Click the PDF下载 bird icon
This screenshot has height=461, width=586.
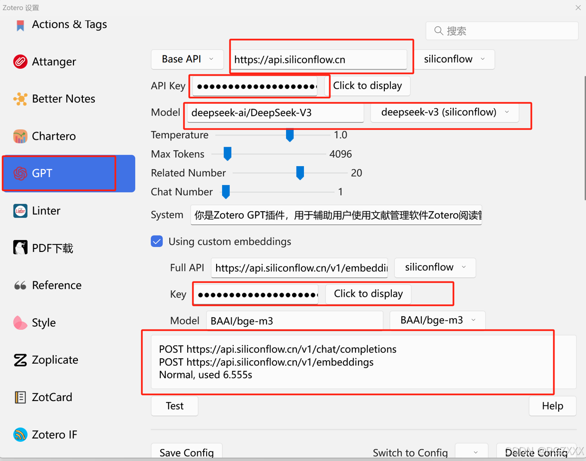[20, 247]
